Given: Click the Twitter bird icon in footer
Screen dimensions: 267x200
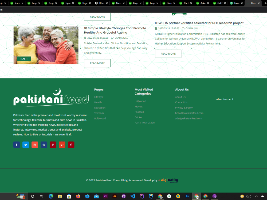Looking at the screenshot, I should pos(26,145).
